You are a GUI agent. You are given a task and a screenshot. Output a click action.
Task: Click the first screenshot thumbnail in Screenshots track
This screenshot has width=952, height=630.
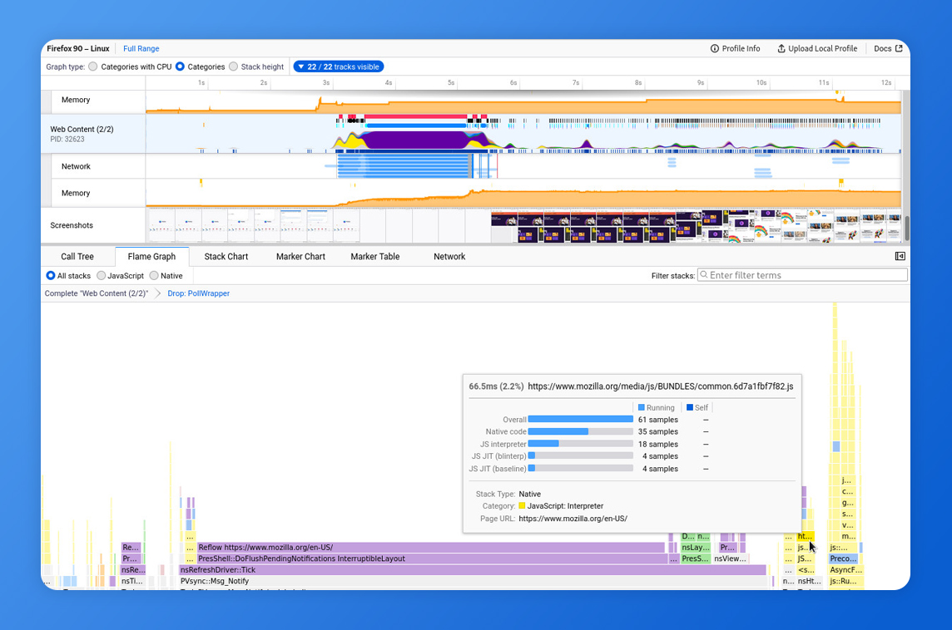point(161,225)
